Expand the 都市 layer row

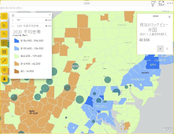(x=12, y=20)
